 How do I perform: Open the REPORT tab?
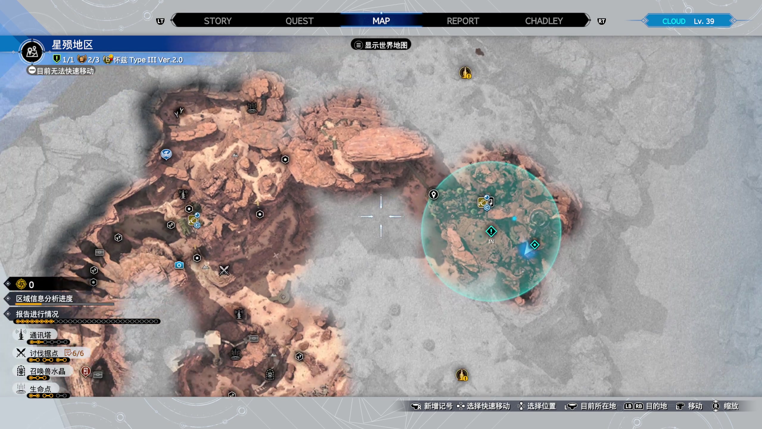(463, 21)
